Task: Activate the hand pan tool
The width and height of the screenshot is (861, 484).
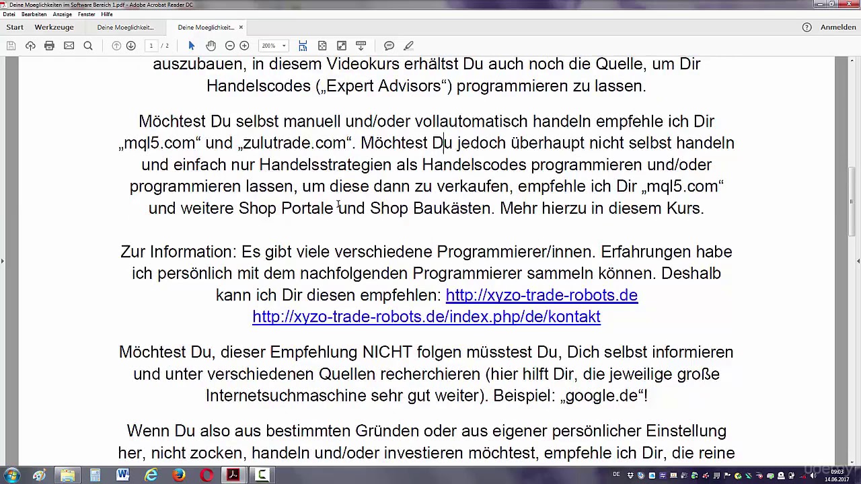Action: point(211,46)
